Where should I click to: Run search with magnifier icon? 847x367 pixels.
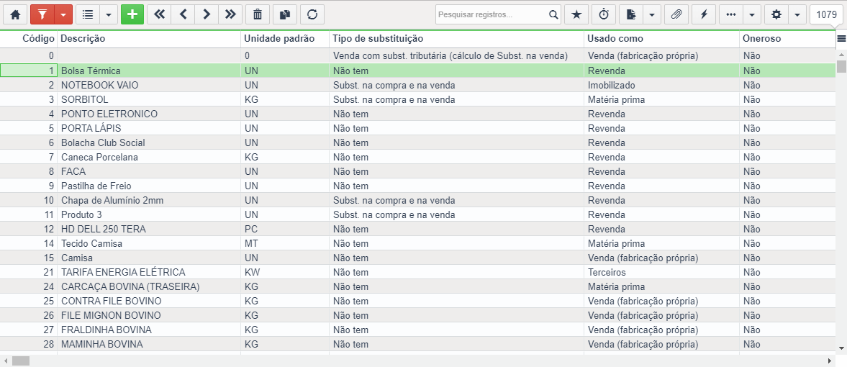coord(553,15)
